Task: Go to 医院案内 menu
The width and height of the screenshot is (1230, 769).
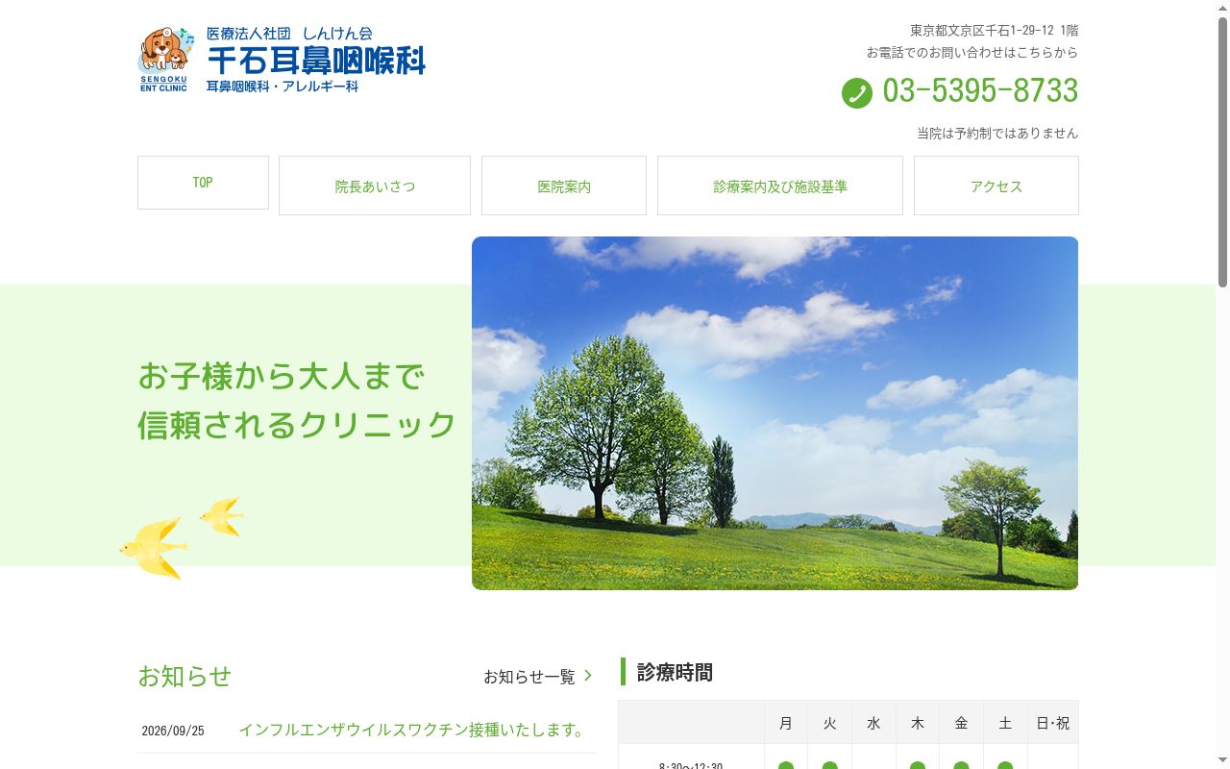Action: point(564,186)
